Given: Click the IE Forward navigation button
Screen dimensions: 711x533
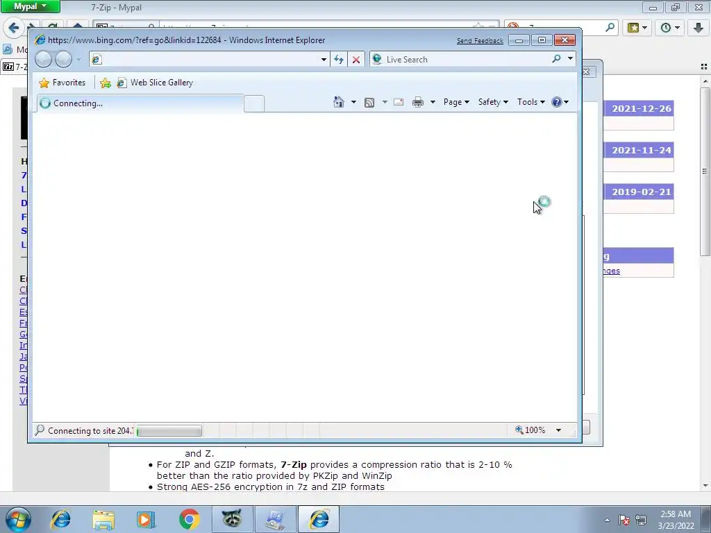Looking at the screenshot, I should click(x=63, y=60).
